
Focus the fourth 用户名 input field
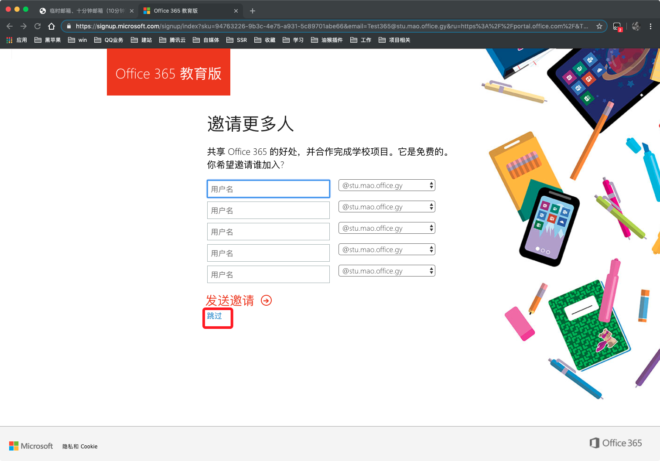(268, 253)
